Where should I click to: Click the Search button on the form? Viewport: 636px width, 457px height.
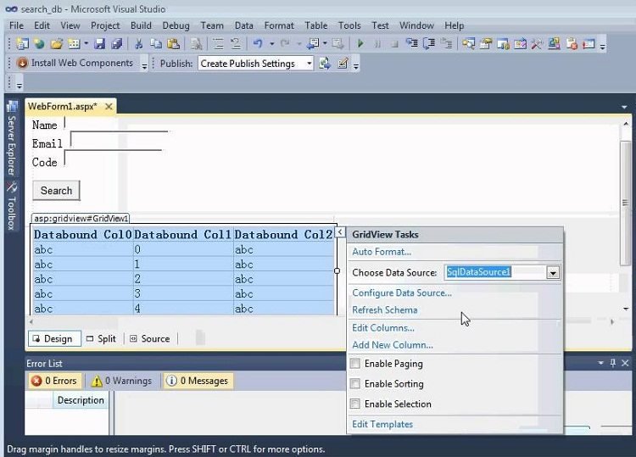coord(56,191)
